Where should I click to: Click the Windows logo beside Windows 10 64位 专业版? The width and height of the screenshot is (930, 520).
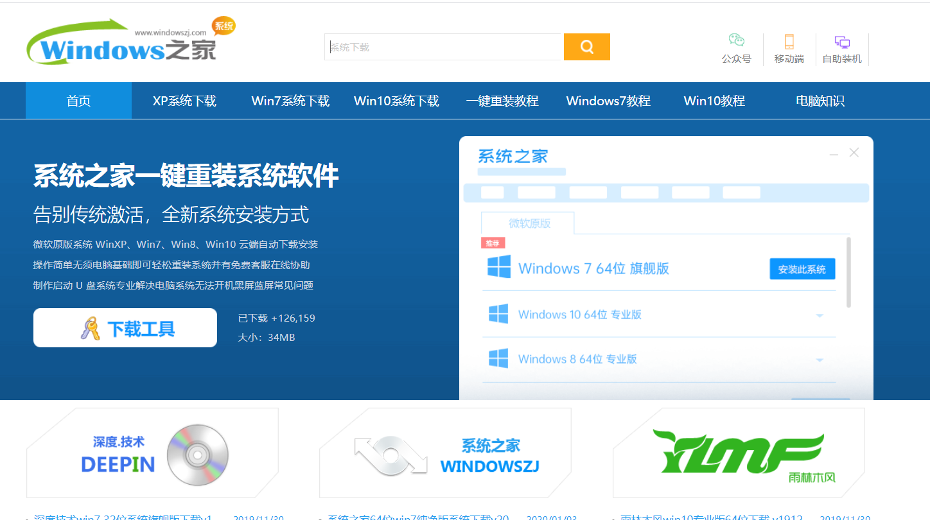tap(498, 315)
